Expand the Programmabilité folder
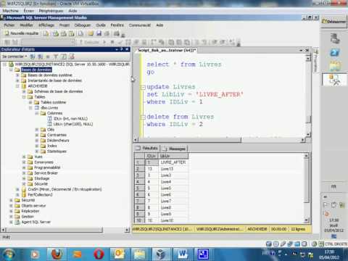348x261 pixels. [x=24, y=167]
